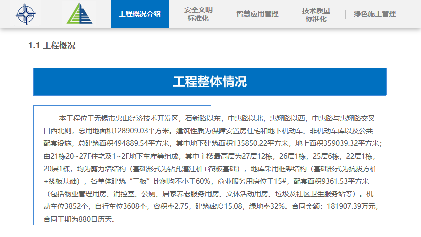Click text 均为剪力墙结构
Screen dimensions: 421x237
pyautogui.click(x=101, y=169)
